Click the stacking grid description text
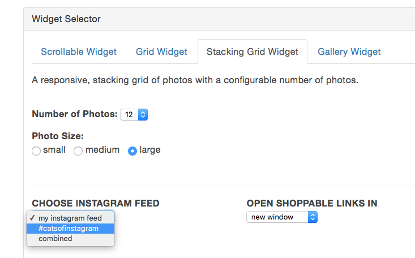This screenshot has height=258, width=415. pyautogui.click(x=195, y=80)
